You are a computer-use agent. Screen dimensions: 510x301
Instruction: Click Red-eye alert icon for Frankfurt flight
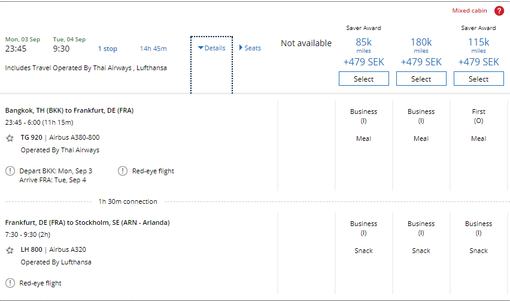[x=10, y=283]
